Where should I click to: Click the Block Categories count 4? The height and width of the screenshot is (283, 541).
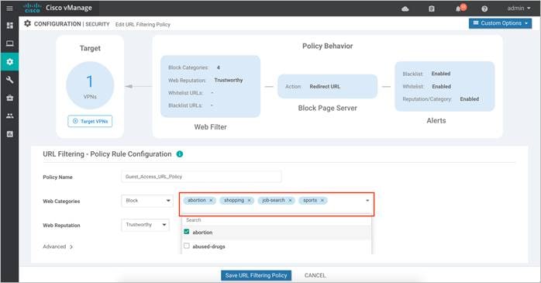(219, 67)
